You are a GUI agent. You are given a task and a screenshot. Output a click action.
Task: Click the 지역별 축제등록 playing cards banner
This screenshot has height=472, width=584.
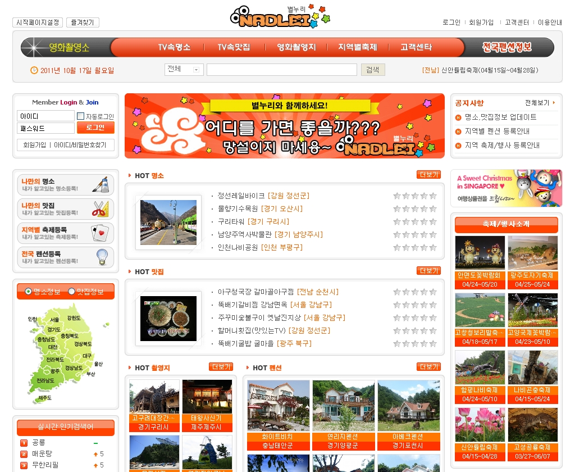tap(65, 233)
